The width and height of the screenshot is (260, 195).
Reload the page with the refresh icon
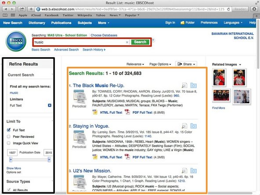[228, 9]
